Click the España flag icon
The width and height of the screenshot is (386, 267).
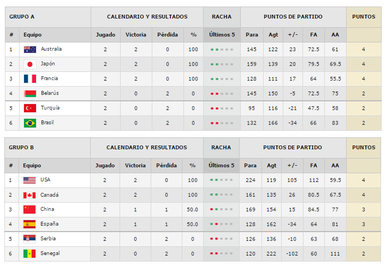point(29,224)
